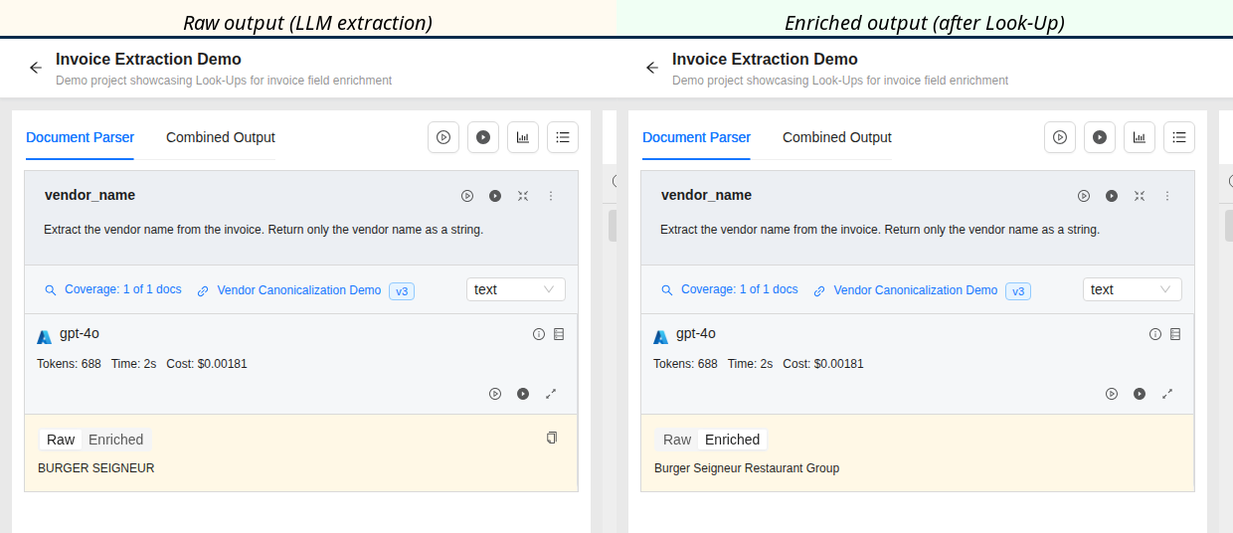Switch to Combined Output tab in Enriched panel
The width and height of the screenshot is (1233, 533).
point(837,137)
